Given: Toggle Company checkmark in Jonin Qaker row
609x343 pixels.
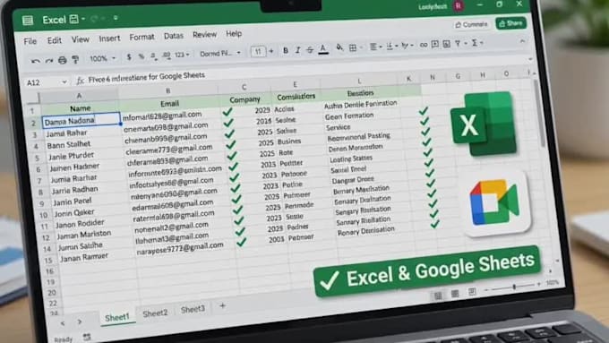Looking at the screenshot, I should click(236, 200).
